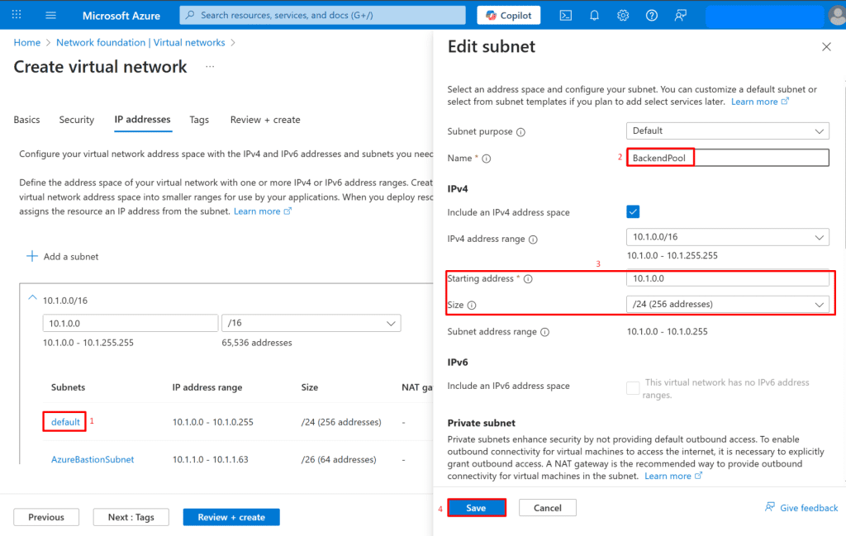Open Cloud Shell from the top bar

(566, 15)
